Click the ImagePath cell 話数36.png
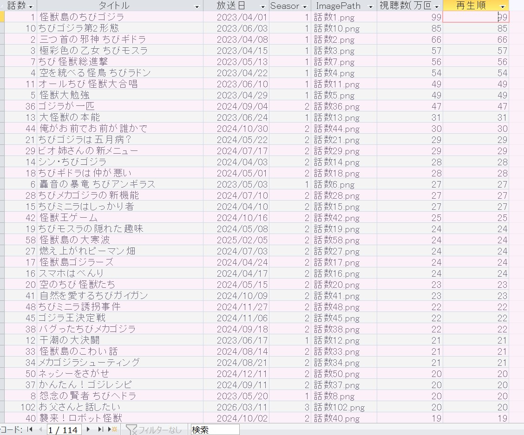 coord(344,106)
